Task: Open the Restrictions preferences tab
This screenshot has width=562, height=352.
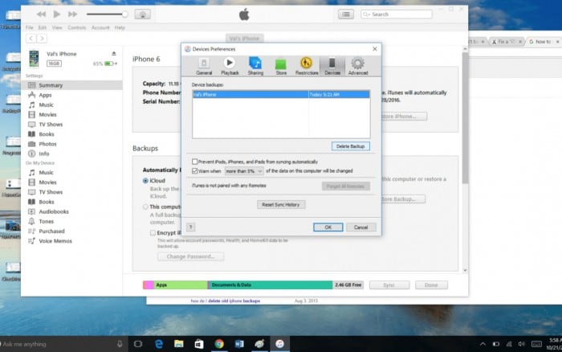Action: (307, 66)
